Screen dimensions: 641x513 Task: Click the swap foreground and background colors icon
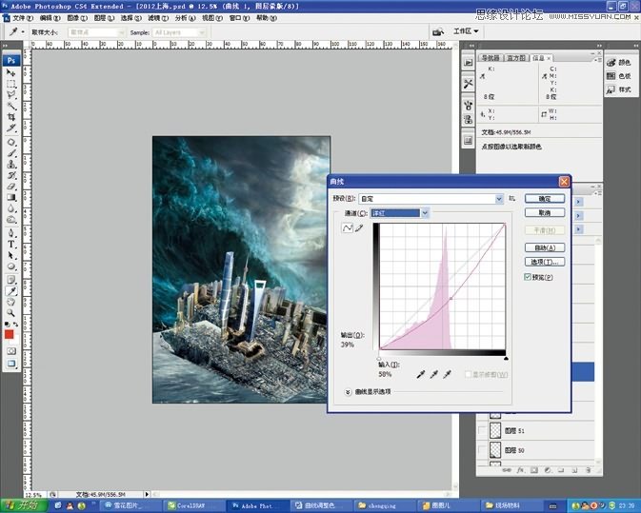[x=15, y=325]
